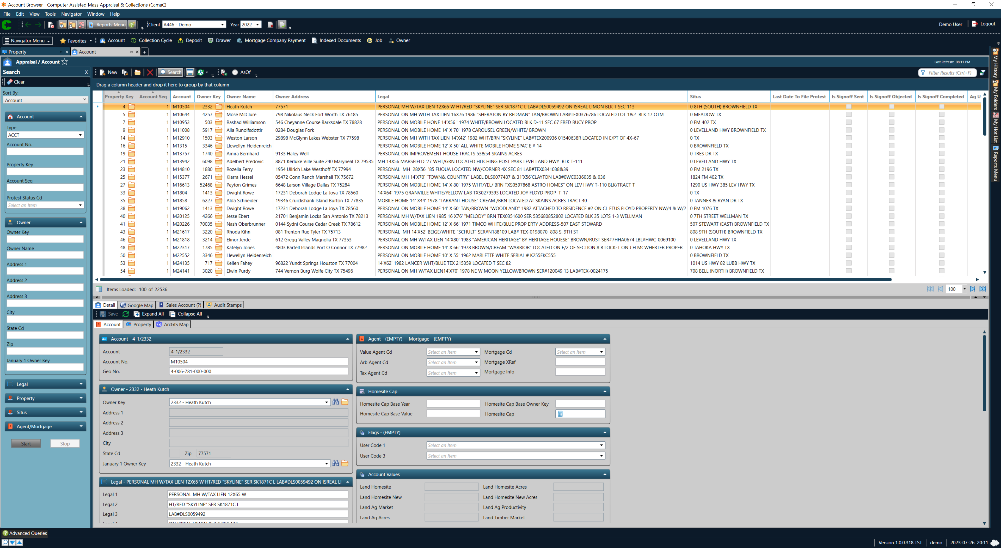1001x548 pixels.
Task: Open Advanced Queries at the bottom left
Action: 24,533
